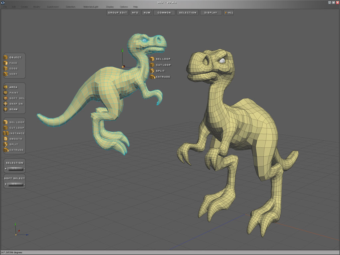The image size is (340, 255).
Task: Click minus beside the SOFT SELECT slider
Action: (24, 184)
